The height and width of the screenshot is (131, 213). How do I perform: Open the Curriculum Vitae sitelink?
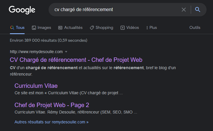point(36,86)
